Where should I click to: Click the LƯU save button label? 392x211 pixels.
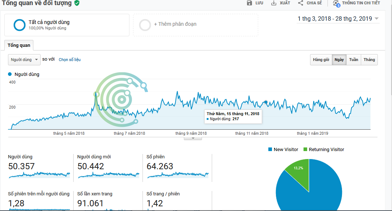259,3
